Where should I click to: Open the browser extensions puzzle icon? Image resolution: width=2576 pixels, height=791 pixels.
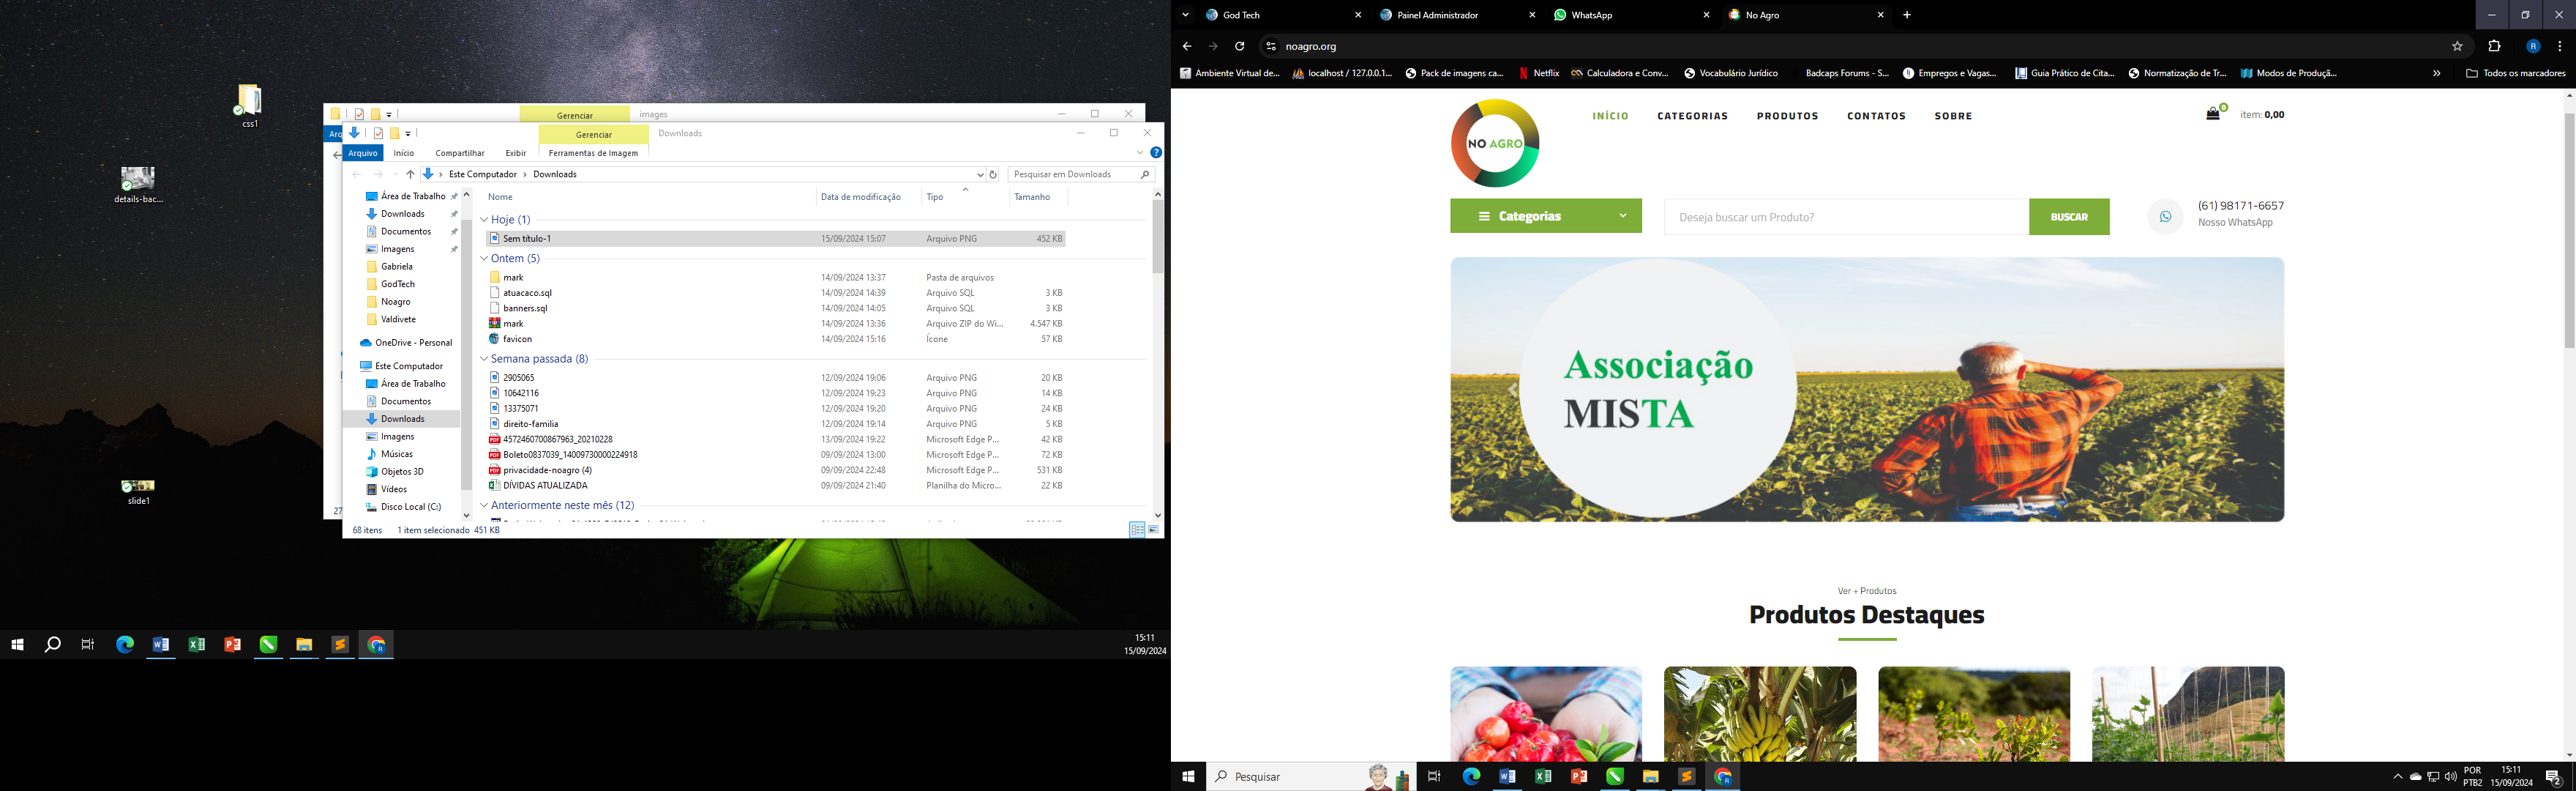coord(2494,46)
